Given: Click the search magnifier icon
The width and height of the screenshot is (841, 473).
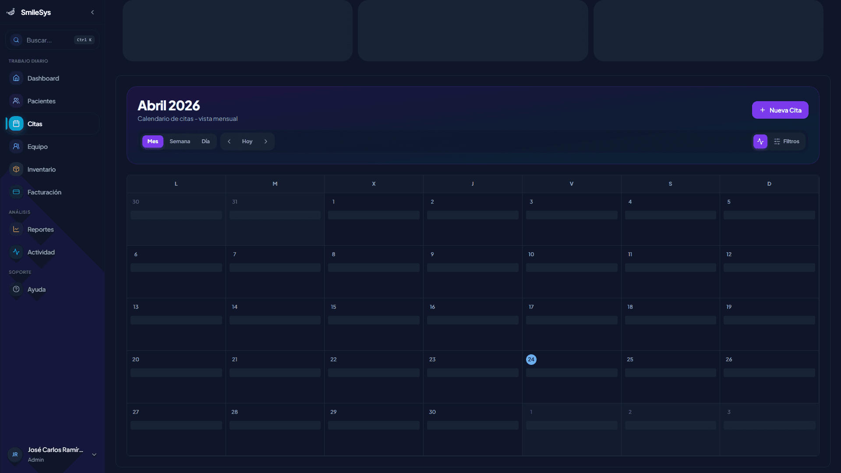Looking at the screenshot, I should [16, 40].
